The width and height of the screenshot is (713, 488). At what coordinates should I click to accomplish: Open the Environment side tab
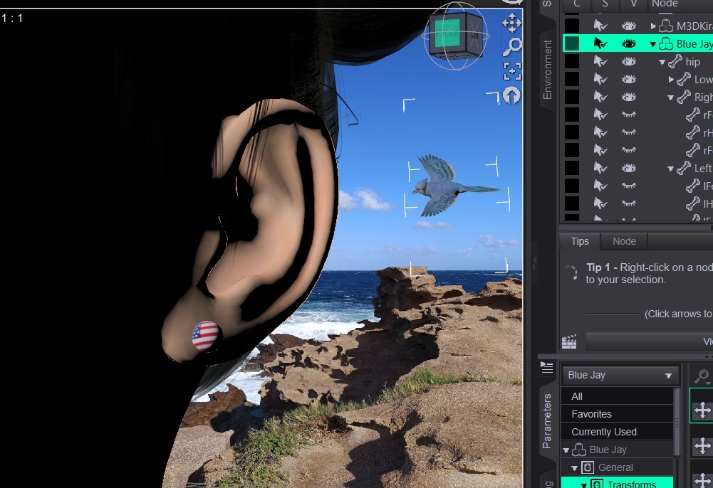(x=547, y=69)
